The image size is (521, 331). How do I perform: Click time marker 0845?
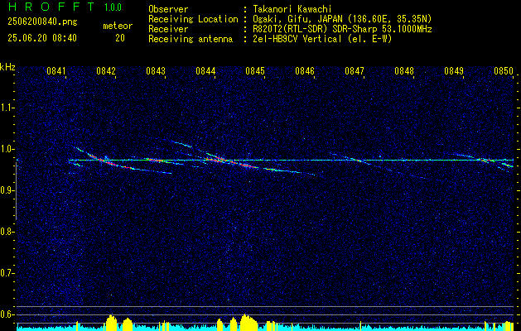point(255,71)
